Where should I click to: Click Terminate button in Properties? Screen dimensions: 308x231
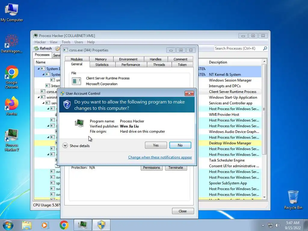176,168
